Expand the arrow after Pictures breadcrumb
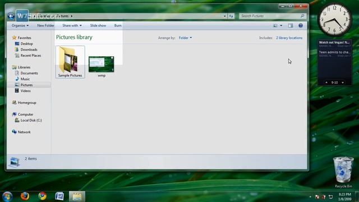 (72, 16)
